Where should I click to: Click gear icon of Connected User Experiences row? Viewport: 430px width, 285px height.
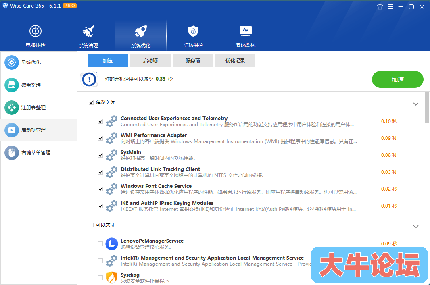coord(112,121)
